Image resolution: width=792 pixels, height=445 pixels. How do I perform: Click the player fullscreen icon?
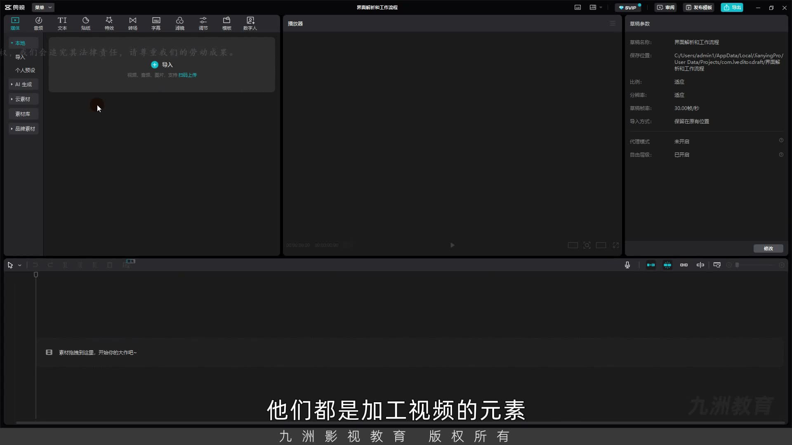(x=616, y=245)
